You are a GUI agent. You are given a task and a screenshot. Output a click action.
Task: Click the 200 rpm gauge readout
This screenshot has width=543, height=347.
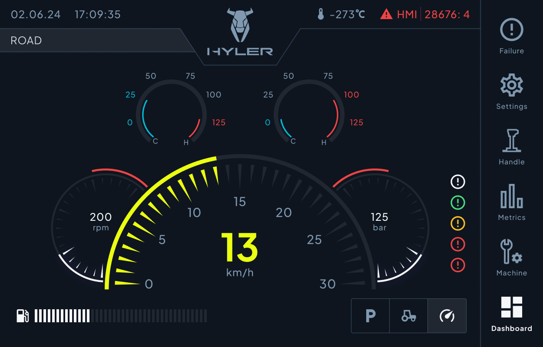[101, 221]
